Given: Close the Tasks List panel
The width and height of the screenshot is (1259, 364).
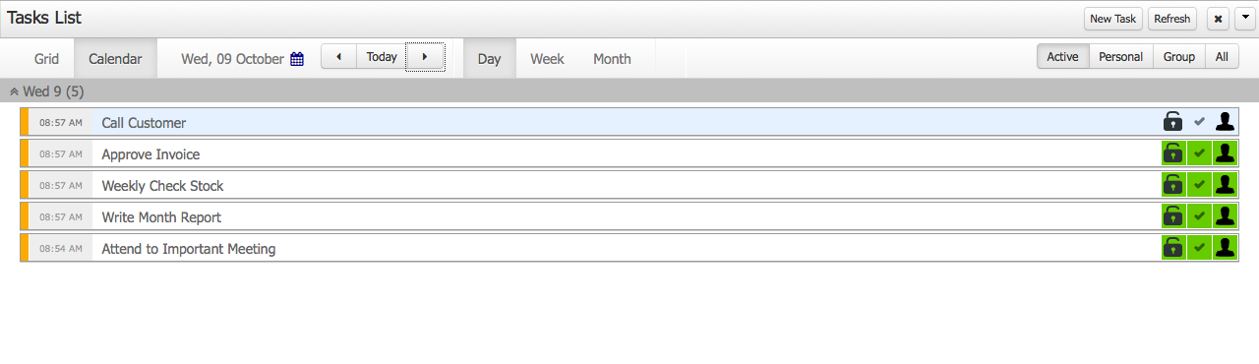Looking at the screenshot, I should tap(1218, 19).
